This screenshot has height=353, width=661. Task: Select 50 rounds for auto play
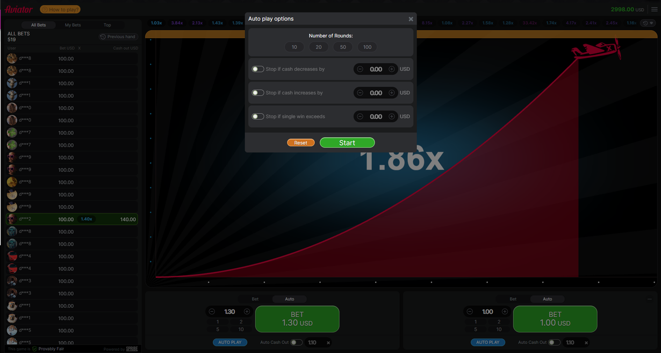pyautogui.click(x=343, y=47)
